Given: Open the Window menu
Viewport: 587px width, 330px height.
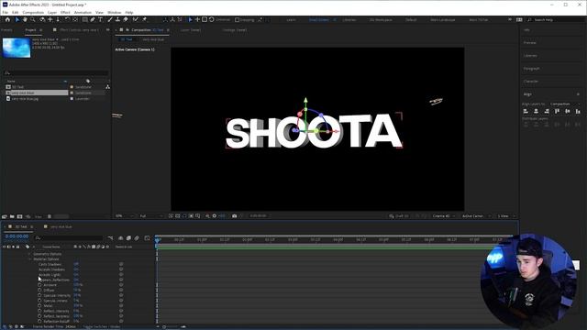Looking at the screenshot, I should click(x=114, y=12).
